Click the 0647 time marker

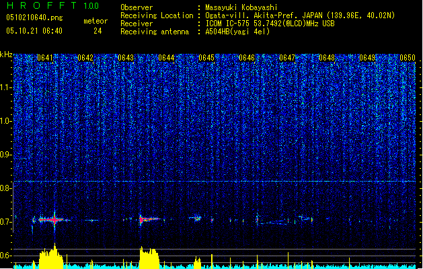(287, 58)
